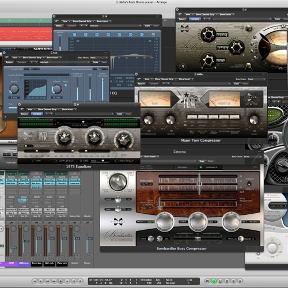Click the Major Tom insert on AMBmono strip
Image resolution: width=288 pixels, height=288 pixels.
pyautogui.click(x=24, y=183)
